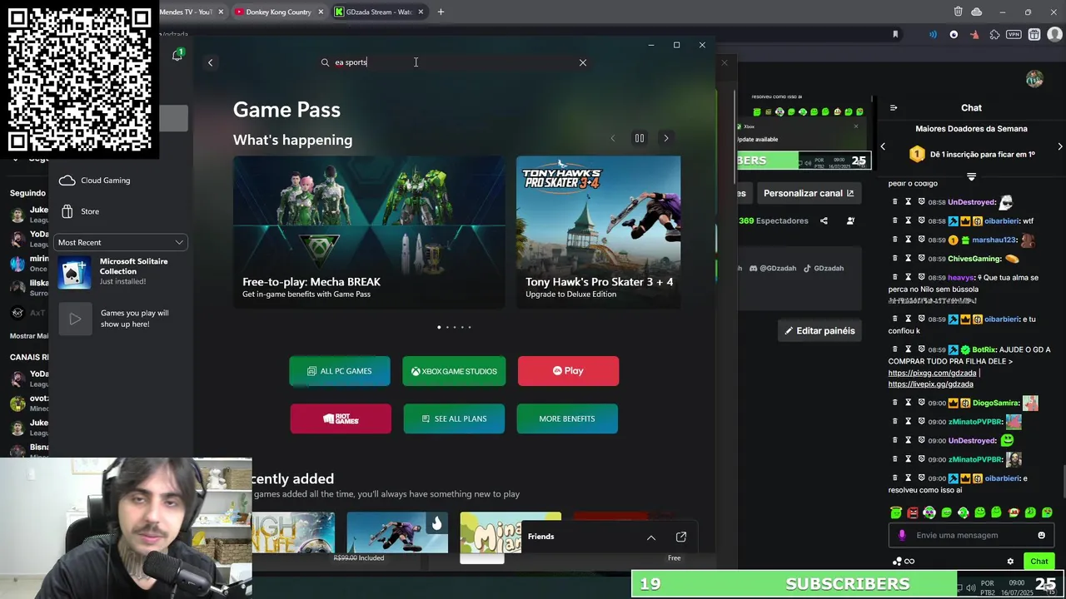This screenshot has height=599, width=1066.
Task: Select the first carousel page dot
Action: coord(439,327)
